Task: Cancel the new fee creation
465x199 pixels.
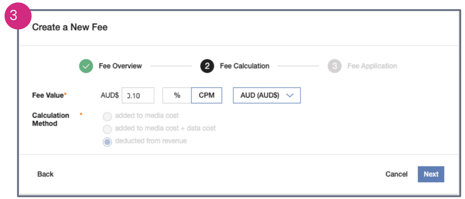Action: pos(396,174)
